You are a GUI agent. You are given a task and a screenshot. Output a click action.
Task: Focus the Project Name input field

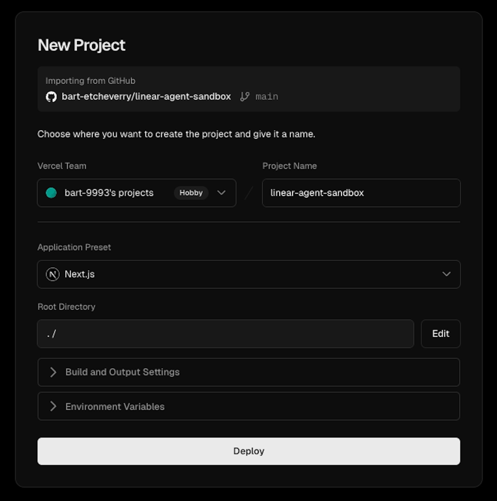361,193
